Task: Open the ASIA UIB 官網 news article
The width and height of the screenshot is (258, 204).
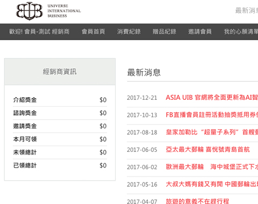Action: coord(212,98)
